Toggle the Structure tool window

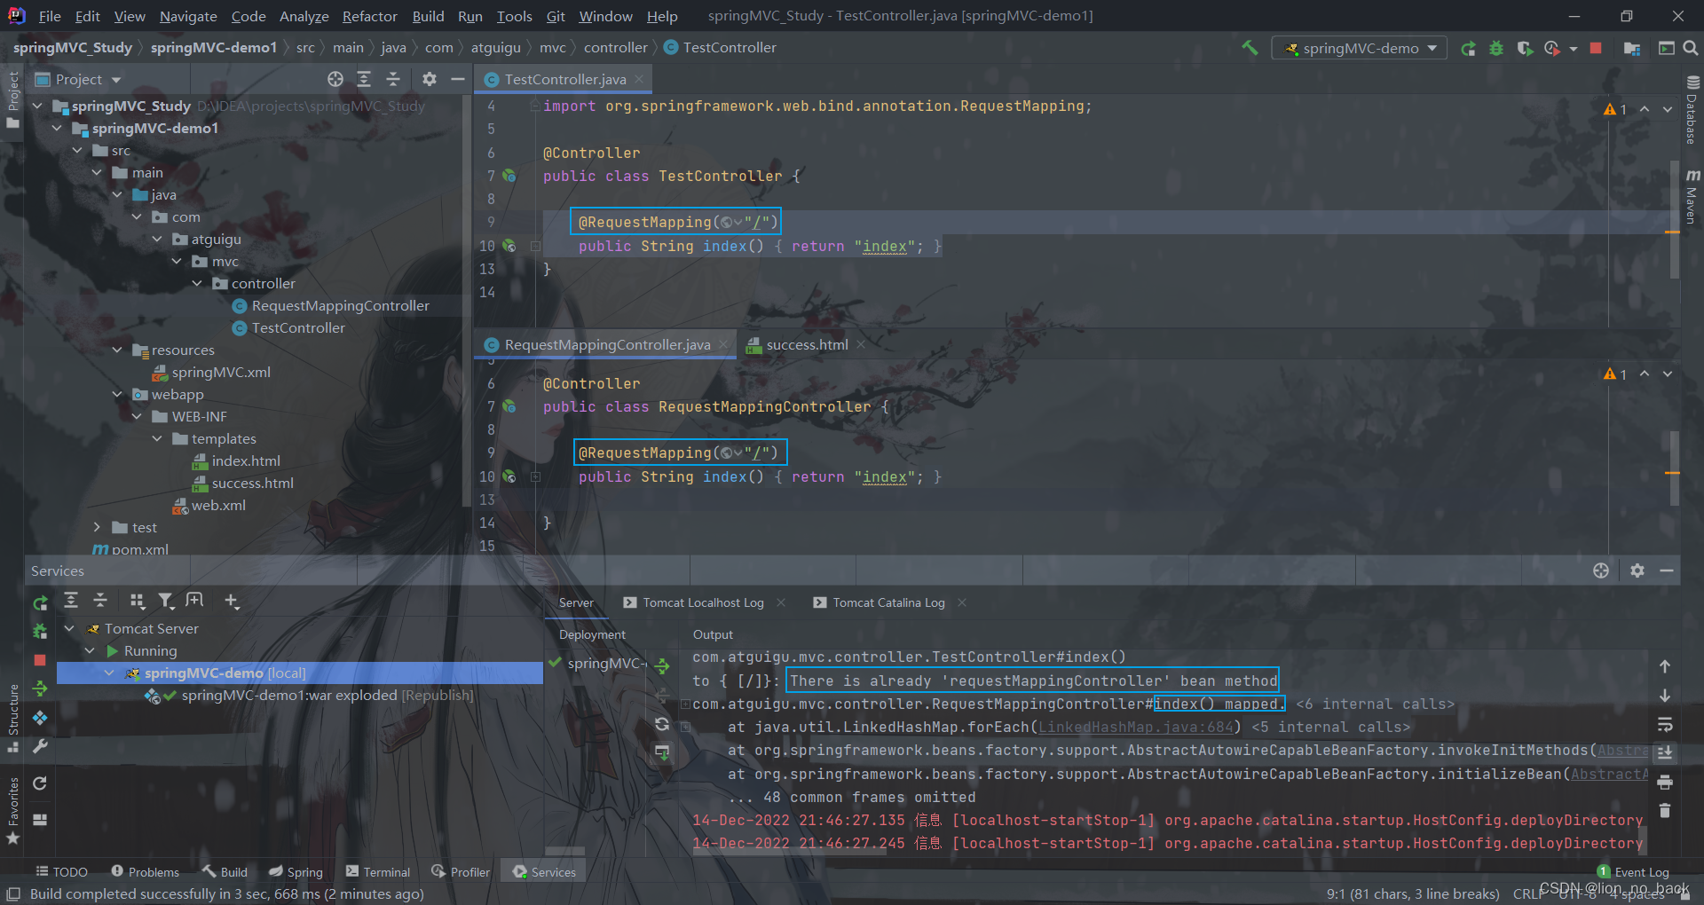tap(12, 719)
